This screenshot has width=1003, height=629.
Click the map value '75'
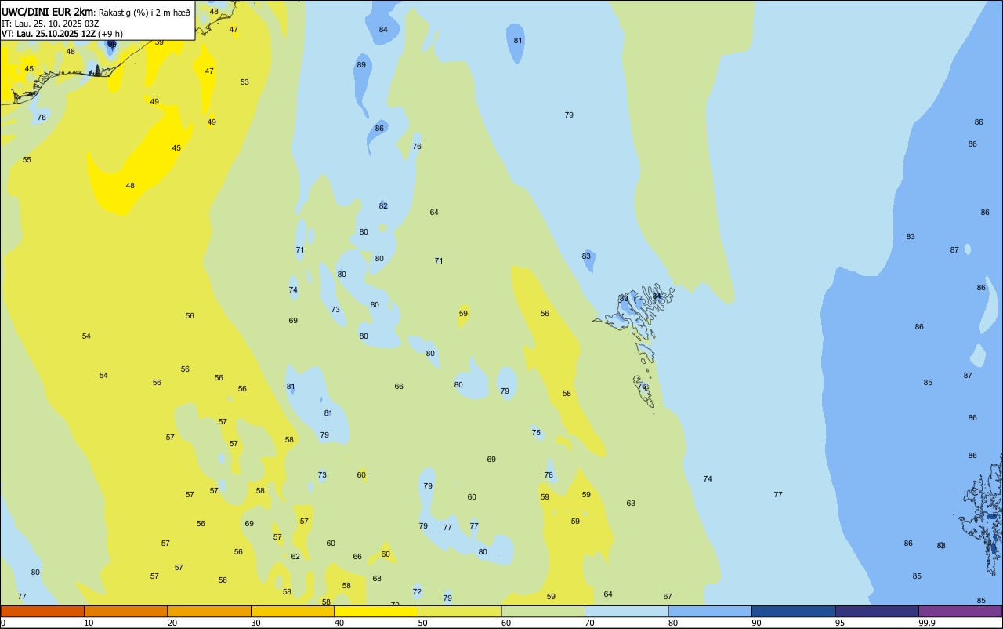coord(536,433)
